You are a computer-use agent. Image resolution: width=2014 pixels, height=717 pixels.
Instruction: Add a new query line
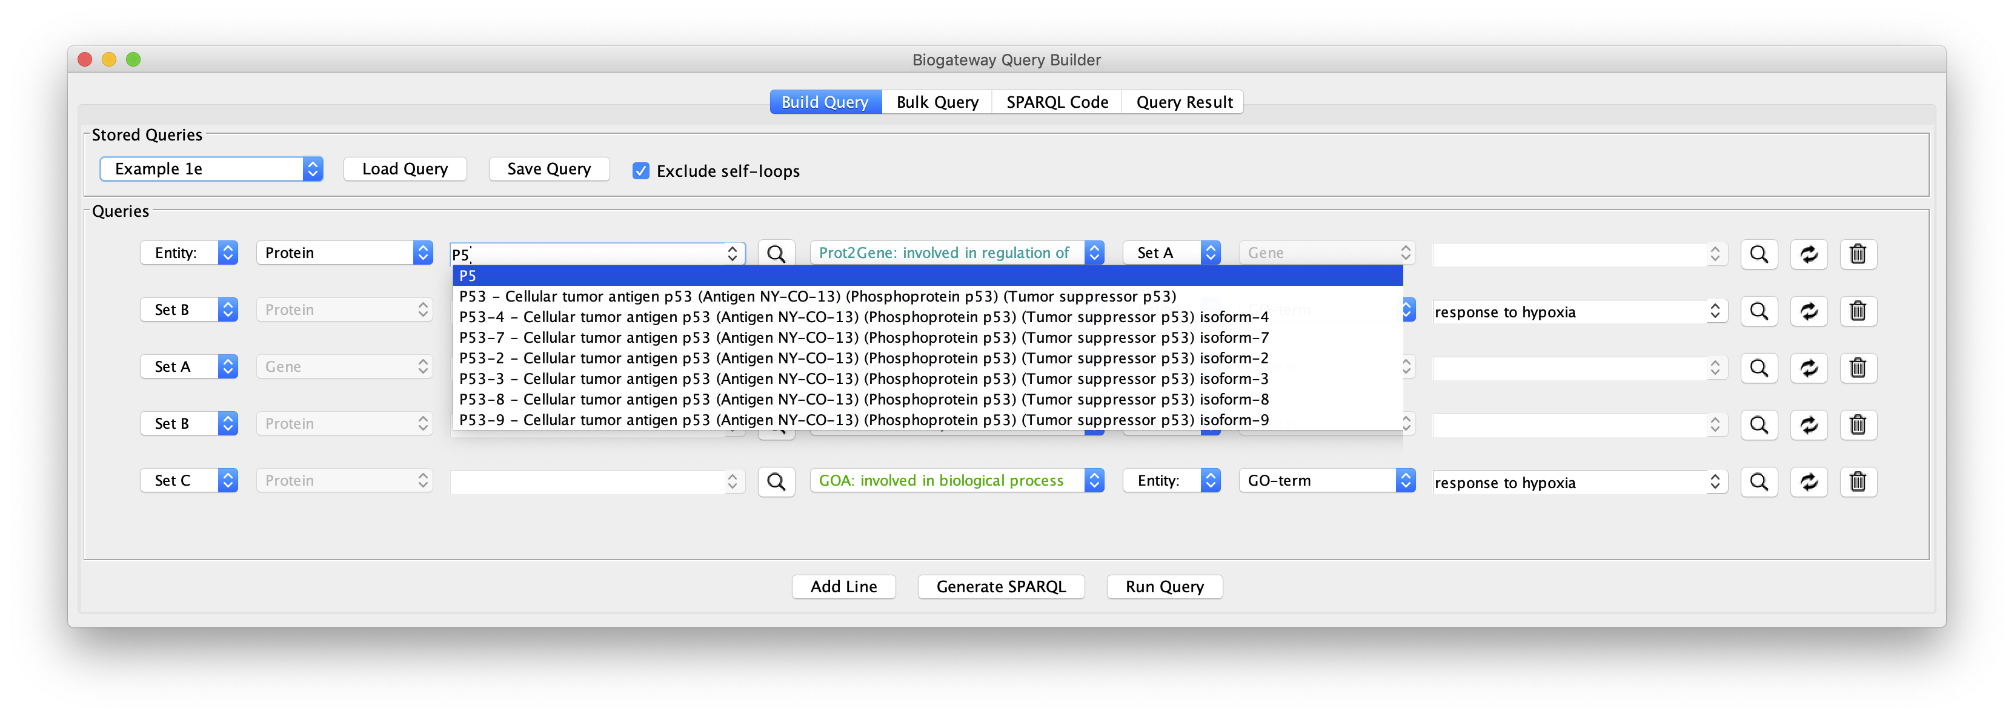tap(843, 587)
